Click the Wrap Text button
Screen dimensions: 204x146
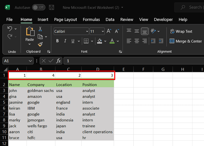(181, 31)
